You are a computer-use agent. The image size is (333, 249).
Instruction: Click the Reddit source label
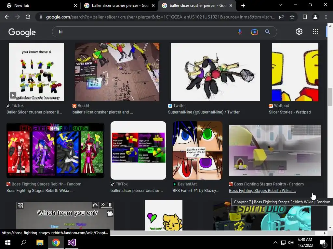point(84,106)
